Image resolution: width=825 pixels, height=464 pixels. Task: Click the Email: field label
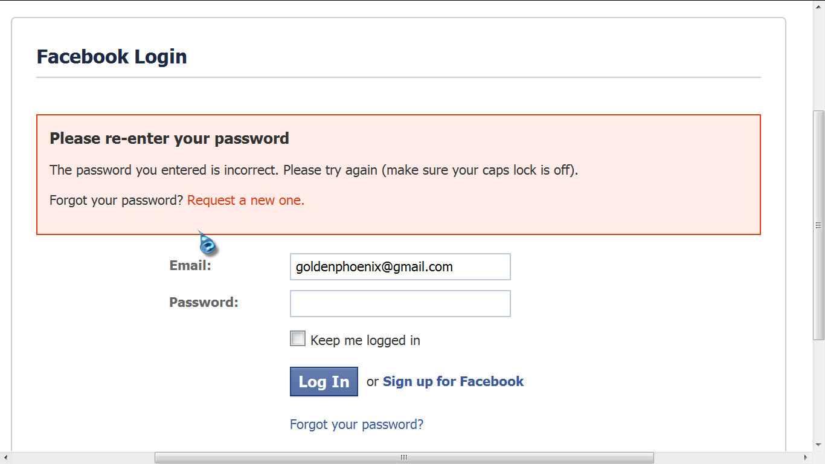(x=190, y=266)
